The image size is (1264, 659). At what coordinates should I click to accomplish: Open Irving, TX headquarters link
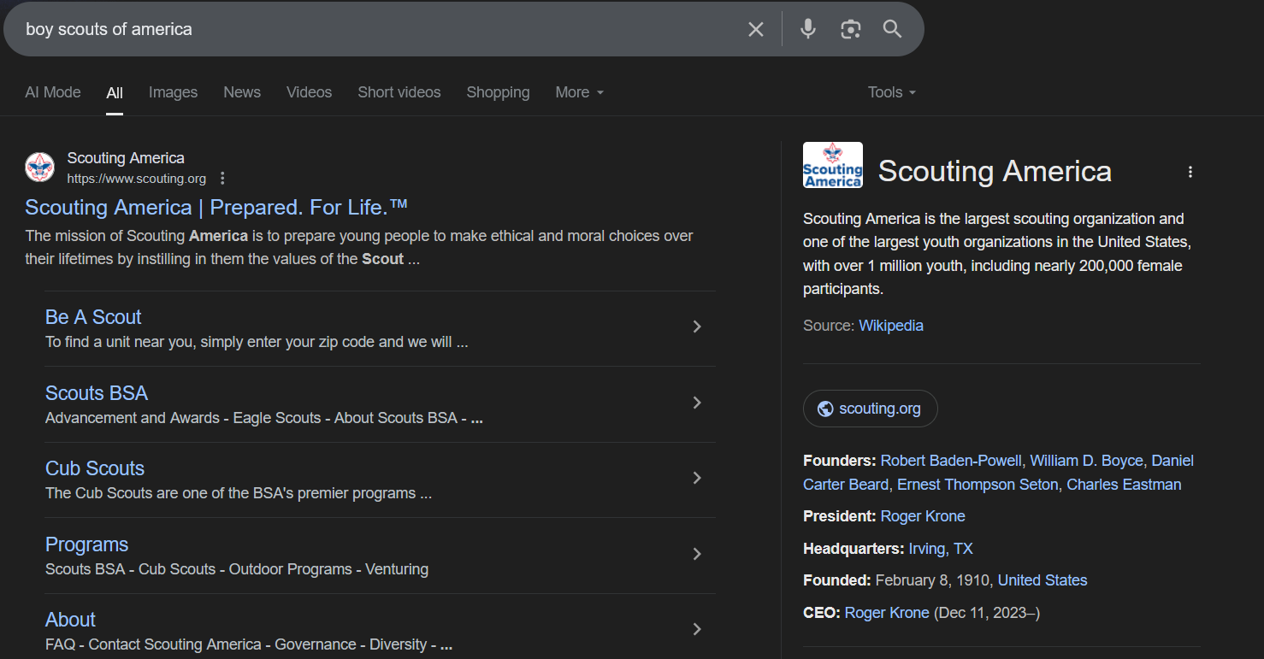pos(941,549)
